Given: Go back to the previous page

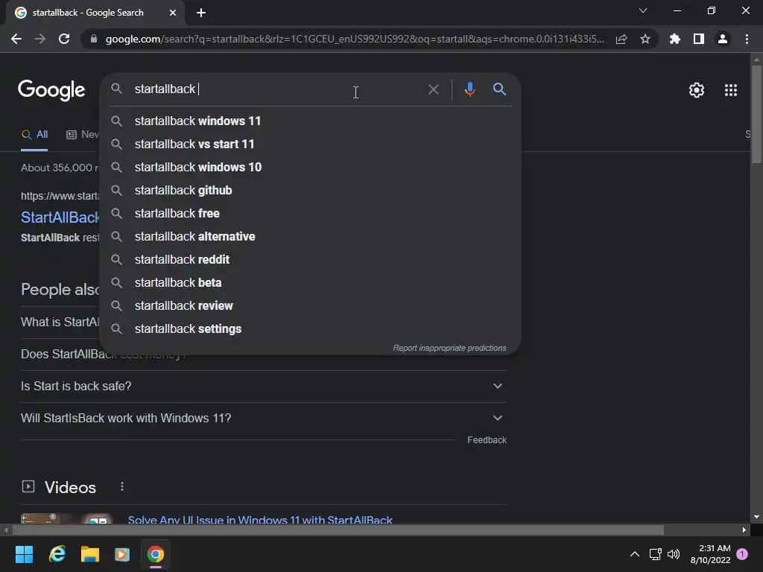Looking at the screenshot, I should [16, 39].
